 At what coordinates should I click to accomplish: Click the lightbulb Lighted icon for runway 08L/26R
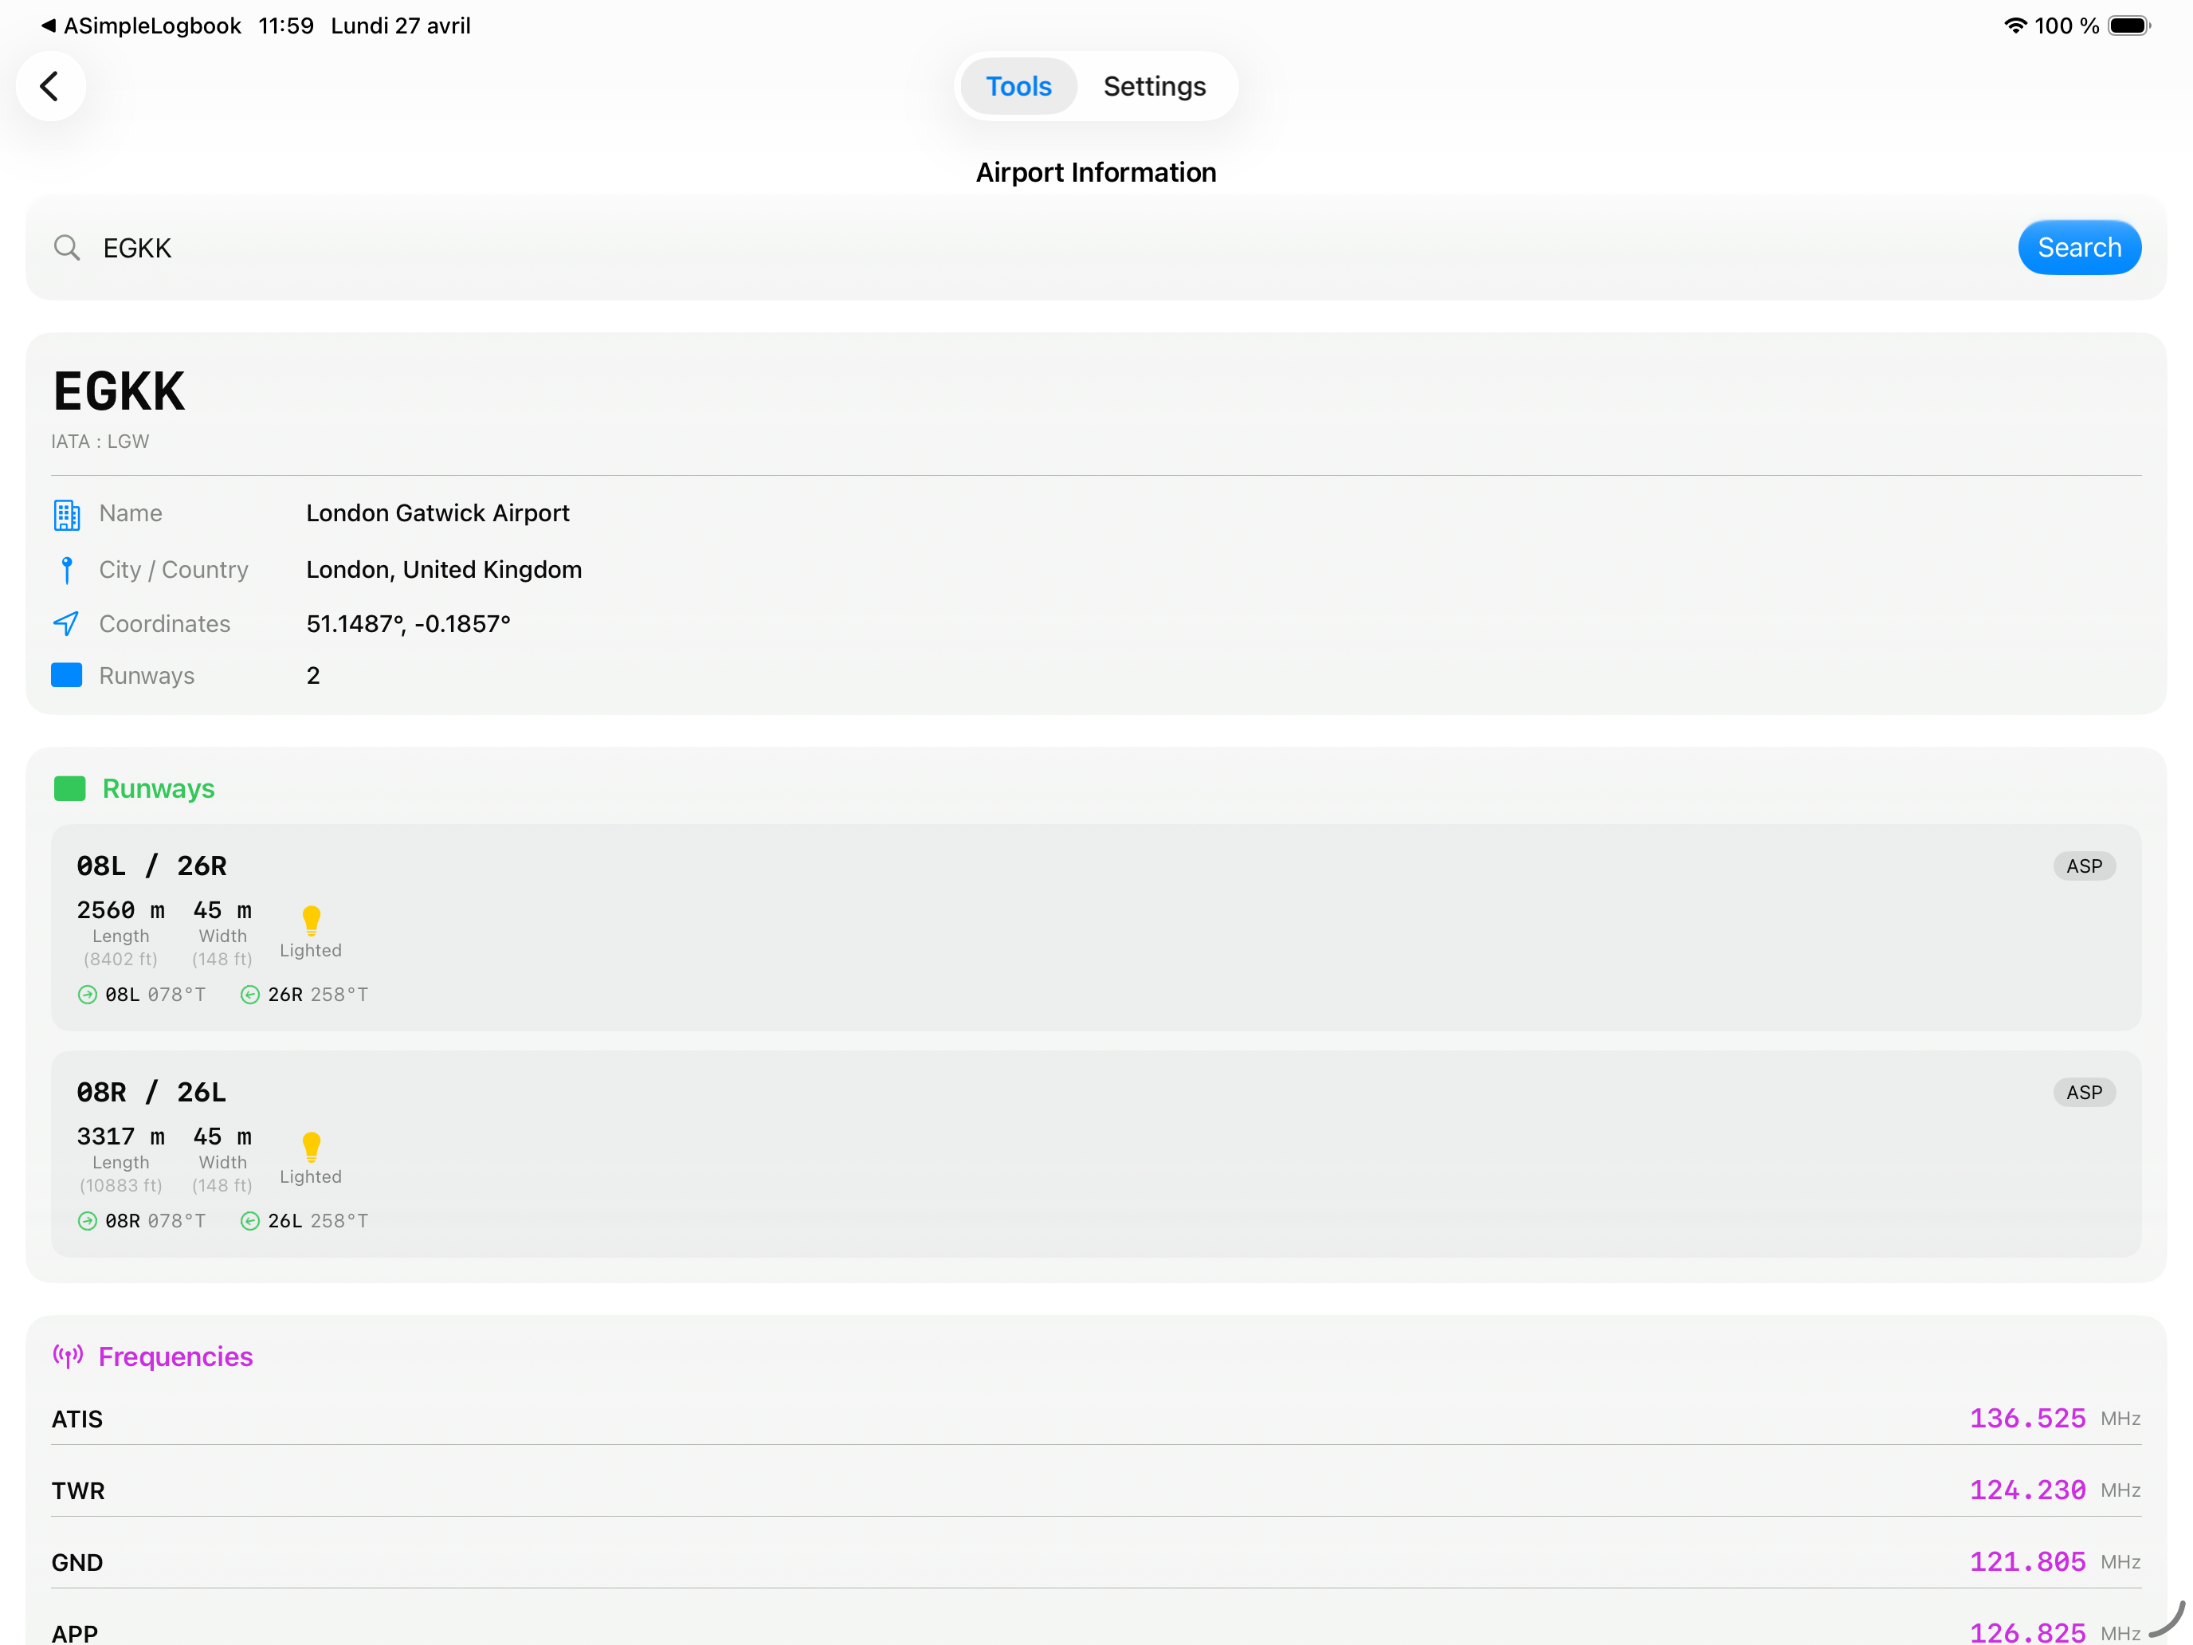pos(312,921)
